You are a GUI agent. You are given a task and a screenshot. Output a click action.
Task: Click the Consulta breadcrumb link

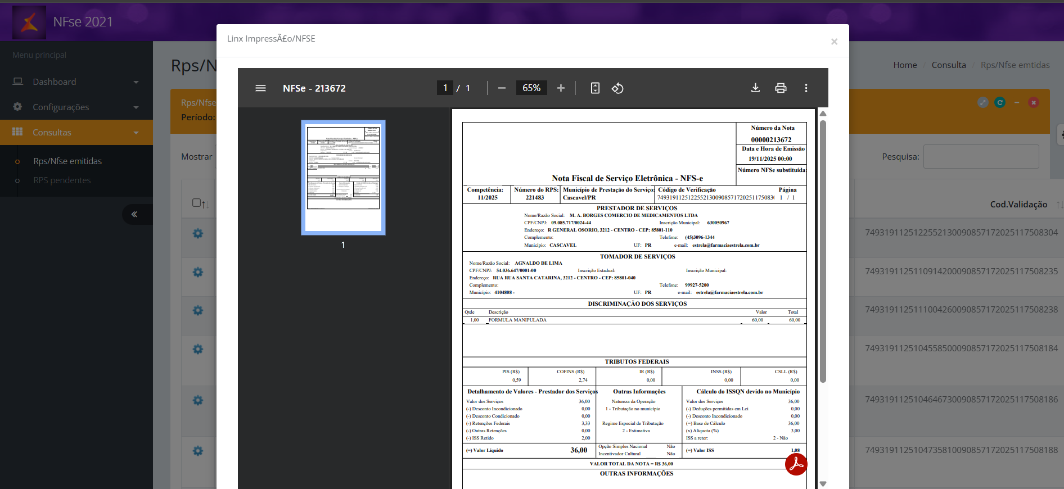948,65
